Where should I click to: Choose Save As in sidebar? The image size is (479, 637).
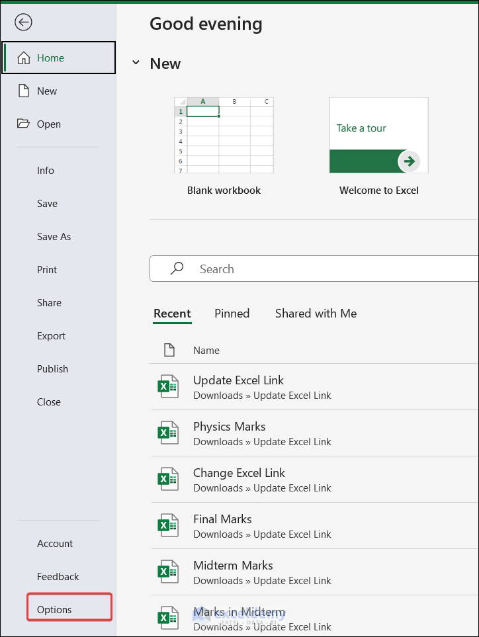[54, 237]
